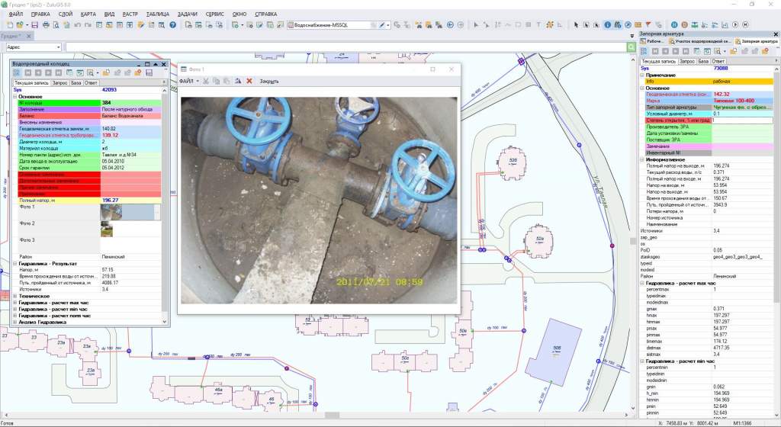Open the blue Help question-mark icon
The image size is (781, 427).
pos(173,25)
